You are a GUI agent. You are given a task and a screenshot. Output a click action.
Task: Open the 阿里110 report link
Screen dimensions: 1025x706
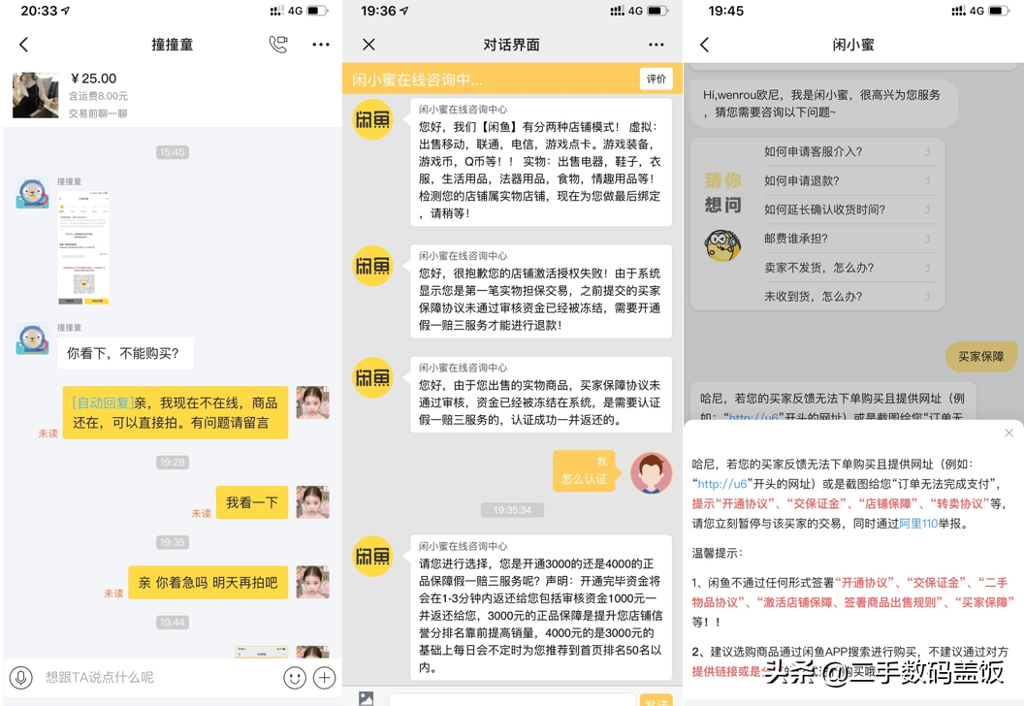click(918, 523)
